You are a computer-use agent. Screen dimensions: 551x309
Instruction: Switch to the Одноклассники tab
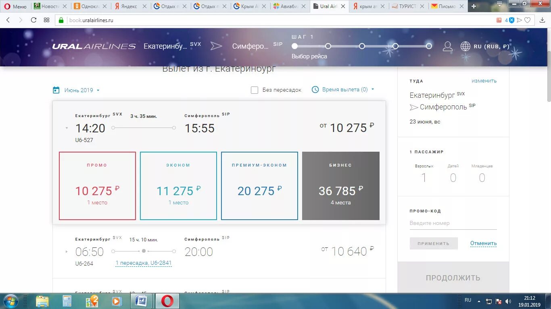point(90,6)
